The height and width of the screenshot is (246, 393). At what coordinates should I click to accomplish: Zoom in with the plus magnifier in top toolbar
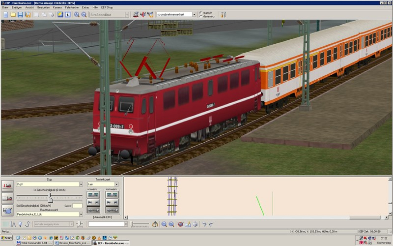tap(76, 14)
